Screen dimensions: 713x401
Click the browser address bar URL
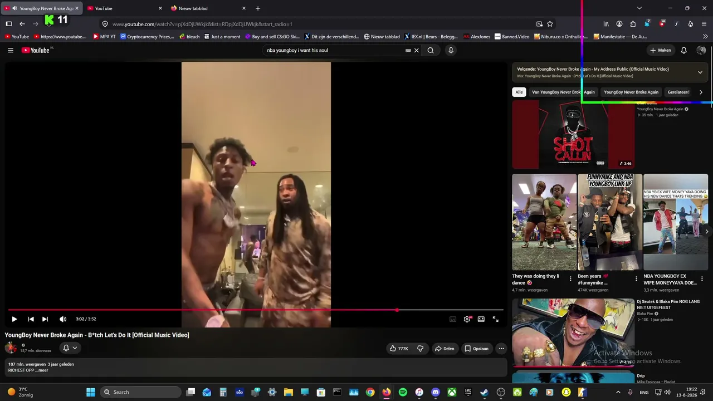tap(202, 24)
